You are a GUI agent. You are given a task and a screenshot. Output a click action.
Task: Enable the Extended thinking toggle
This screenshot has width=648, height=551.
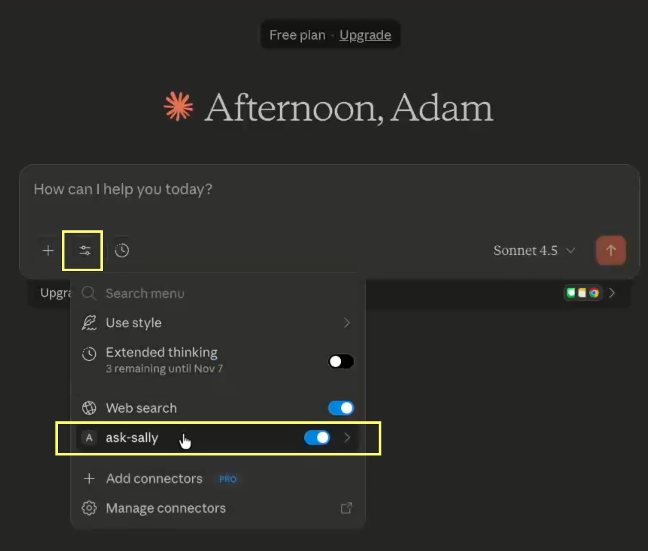(x=341, y=361)
